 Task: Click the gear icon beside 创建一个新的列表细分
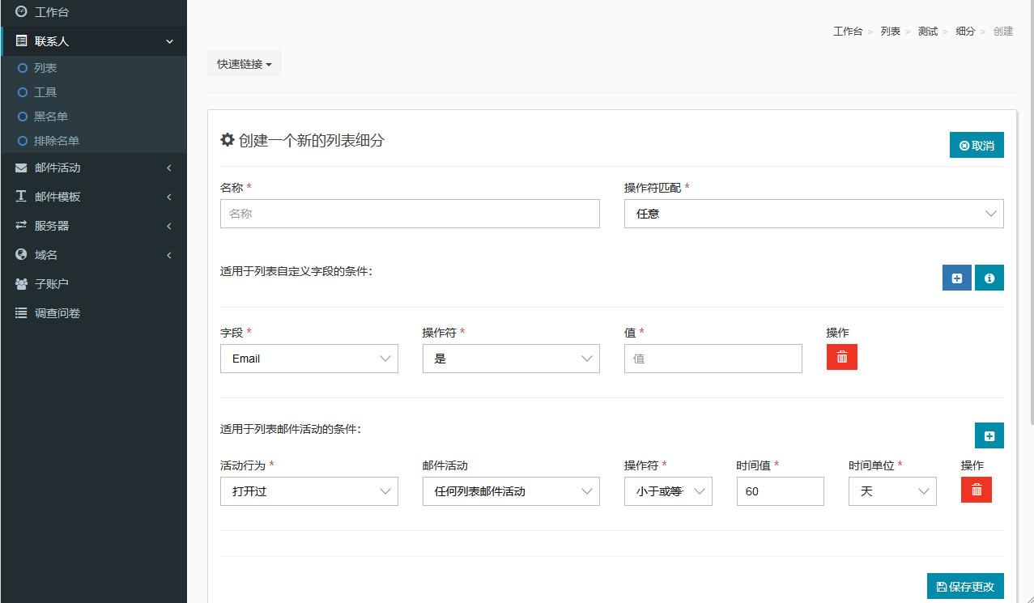click(228, 140)
